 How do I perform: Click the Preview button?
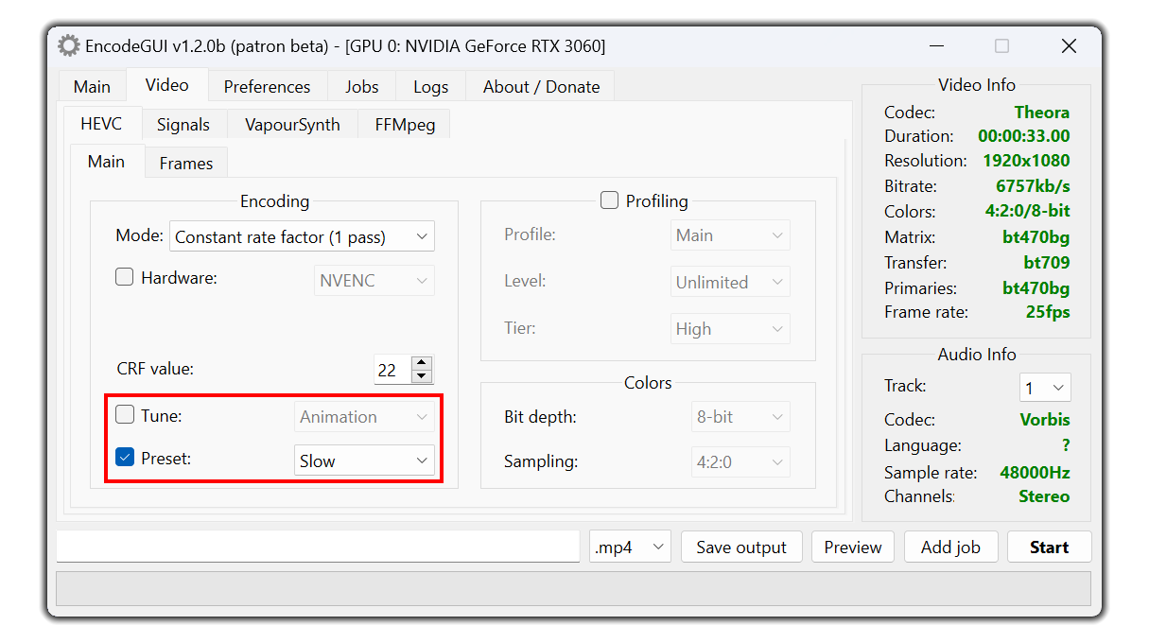(853, 547)
